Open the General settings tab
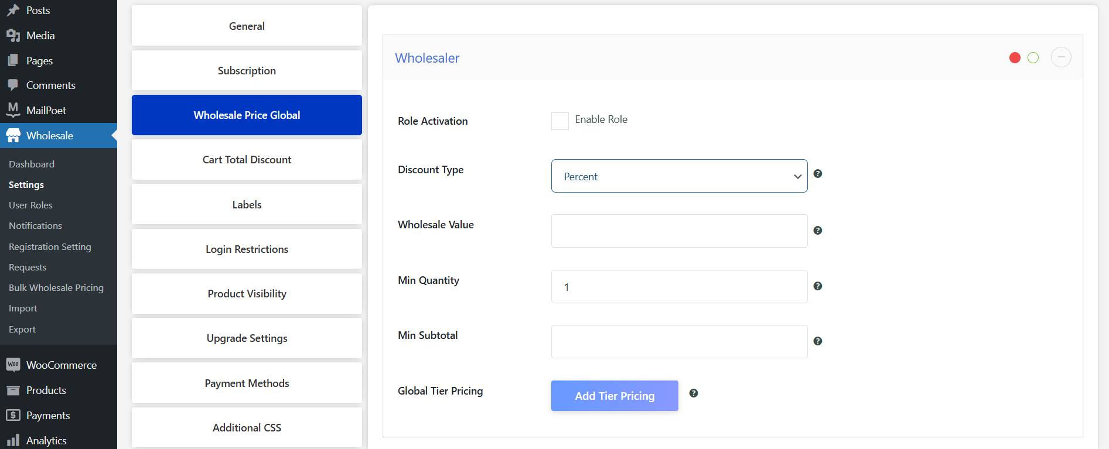 coord(247,26)
